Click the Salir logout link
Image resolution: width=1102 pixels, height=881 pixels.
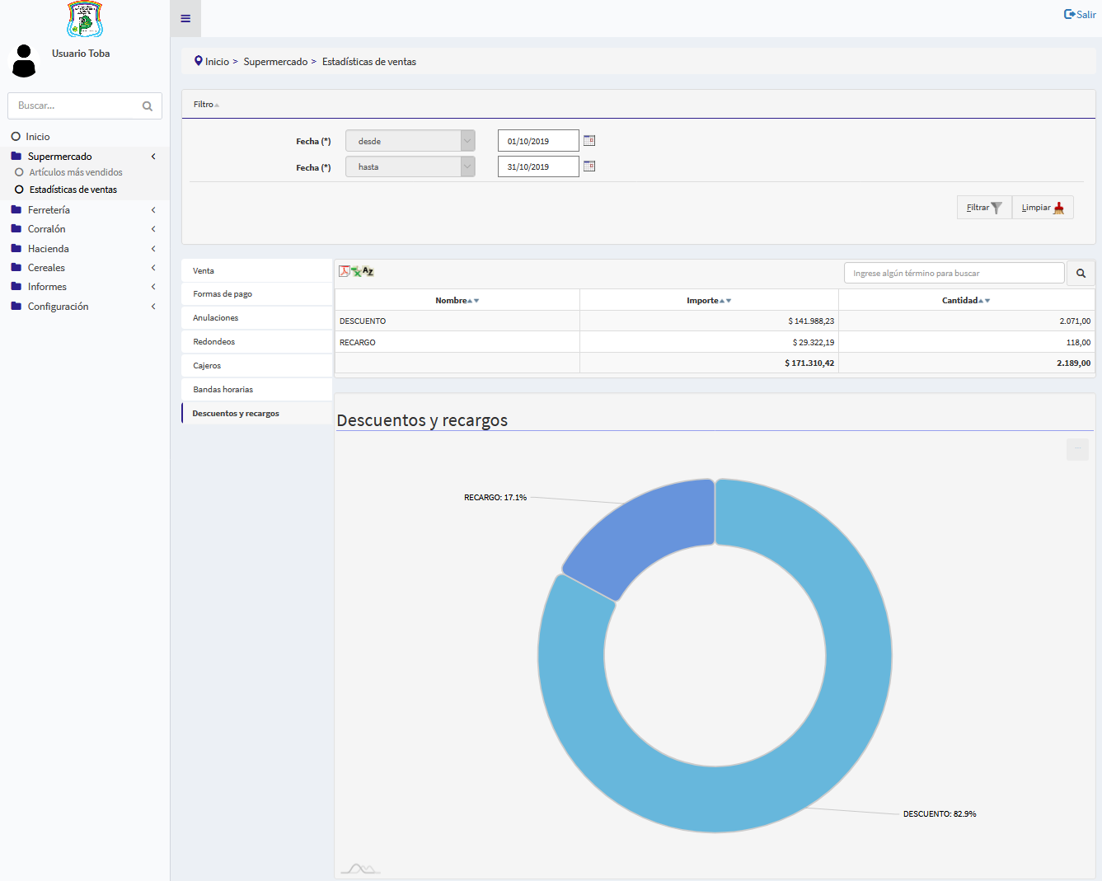click(x=1080, y=14)
